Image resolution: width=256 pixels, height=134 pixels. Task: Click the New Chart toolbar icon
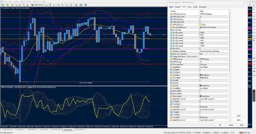tap(2, 5)
